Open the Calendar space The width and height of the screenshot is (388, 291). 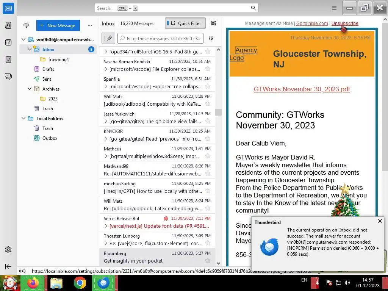(8, 42)
